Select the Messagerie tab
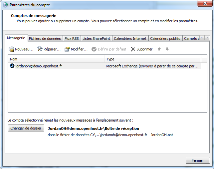The height and width of the screenshot is (169, 214). 16,38
